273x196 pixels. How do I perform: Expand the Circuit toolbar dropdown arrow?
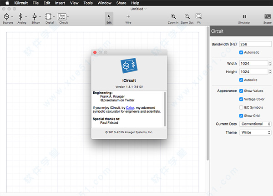point(68,16)
